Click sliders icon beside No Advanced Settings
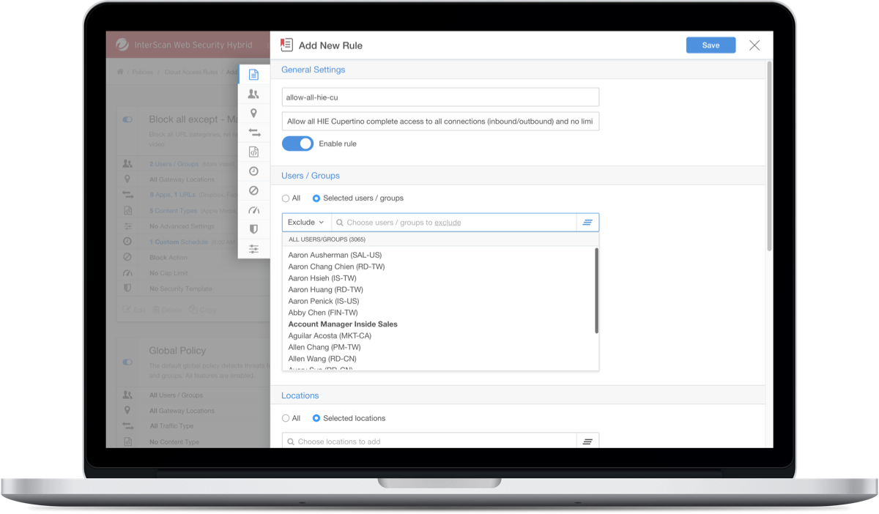Image resolution: width=879 pixels, height=514 pixels. point(127,226)
